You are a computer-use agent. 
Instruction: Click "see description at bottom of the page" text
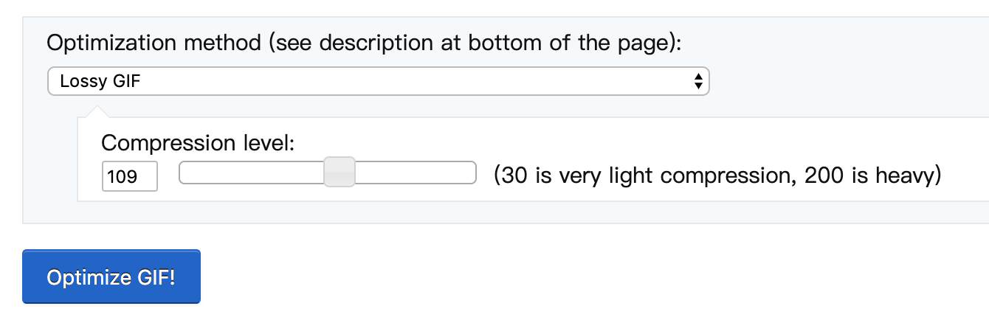tap(472, 43)
